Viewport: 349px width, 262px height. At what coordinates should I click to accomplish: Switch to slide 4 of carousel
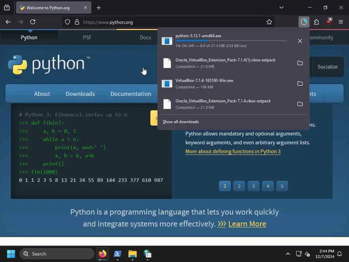click(x=268, y=186)
